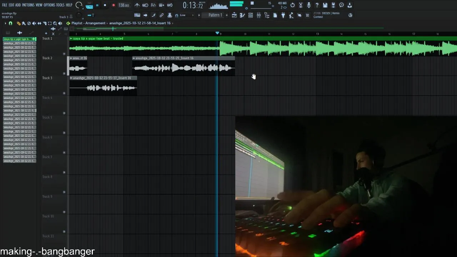Toggle Pattern/Song mode button
This screenshot has height=257, width=457.
coord(89,5)
